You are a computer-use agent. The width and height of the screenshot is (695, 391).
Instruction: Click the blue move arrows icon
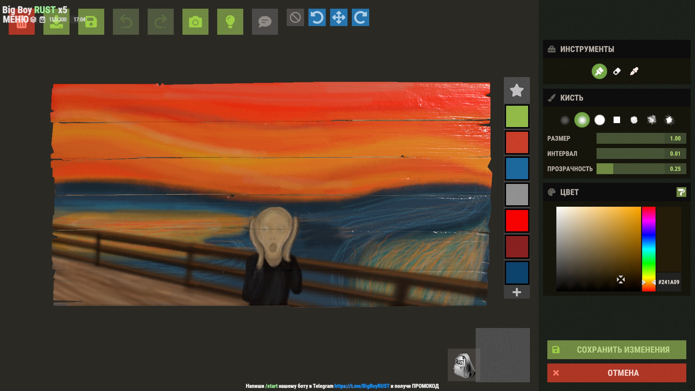click(x=338, y=17)
